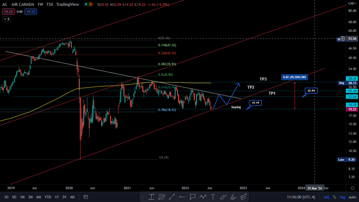Screen dimensions: 359x202
Task: Select the 22.93 price label callout
Action: 311,90
